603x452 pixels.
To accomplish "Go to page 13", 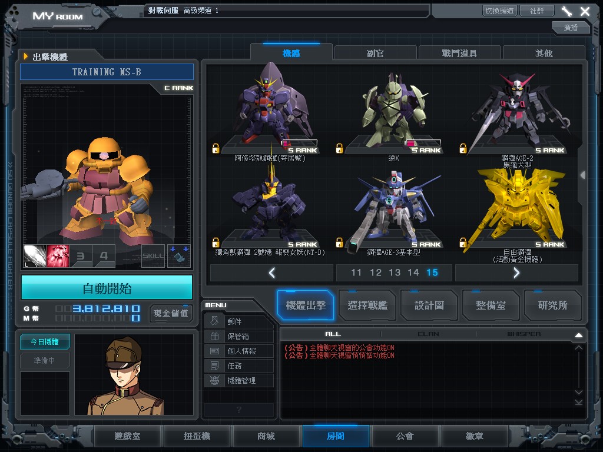I will [395, 273].
